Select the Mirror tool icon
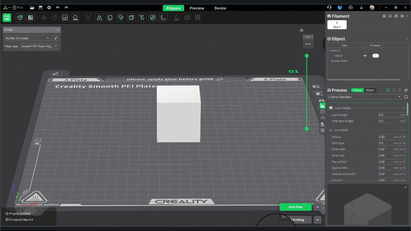 click(99, 18)
